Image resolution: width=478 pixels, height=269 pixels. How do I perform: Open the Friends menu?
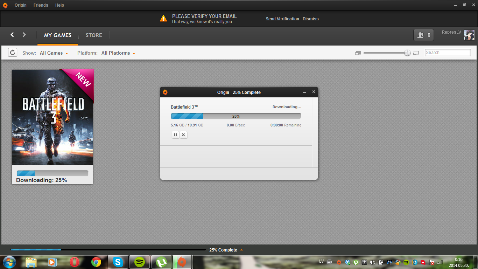(x=41, y=5)
